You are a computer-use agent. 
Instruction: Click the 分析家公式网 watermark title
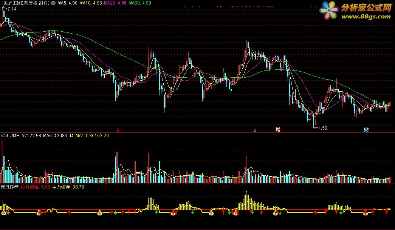click(366, 8)
